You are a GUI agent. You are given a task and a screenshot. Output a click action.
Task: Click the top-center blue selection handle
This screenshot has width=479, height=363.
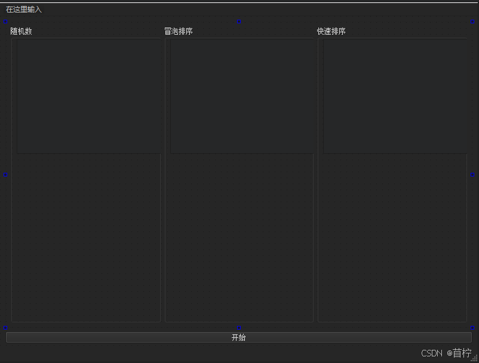point(239,22)
